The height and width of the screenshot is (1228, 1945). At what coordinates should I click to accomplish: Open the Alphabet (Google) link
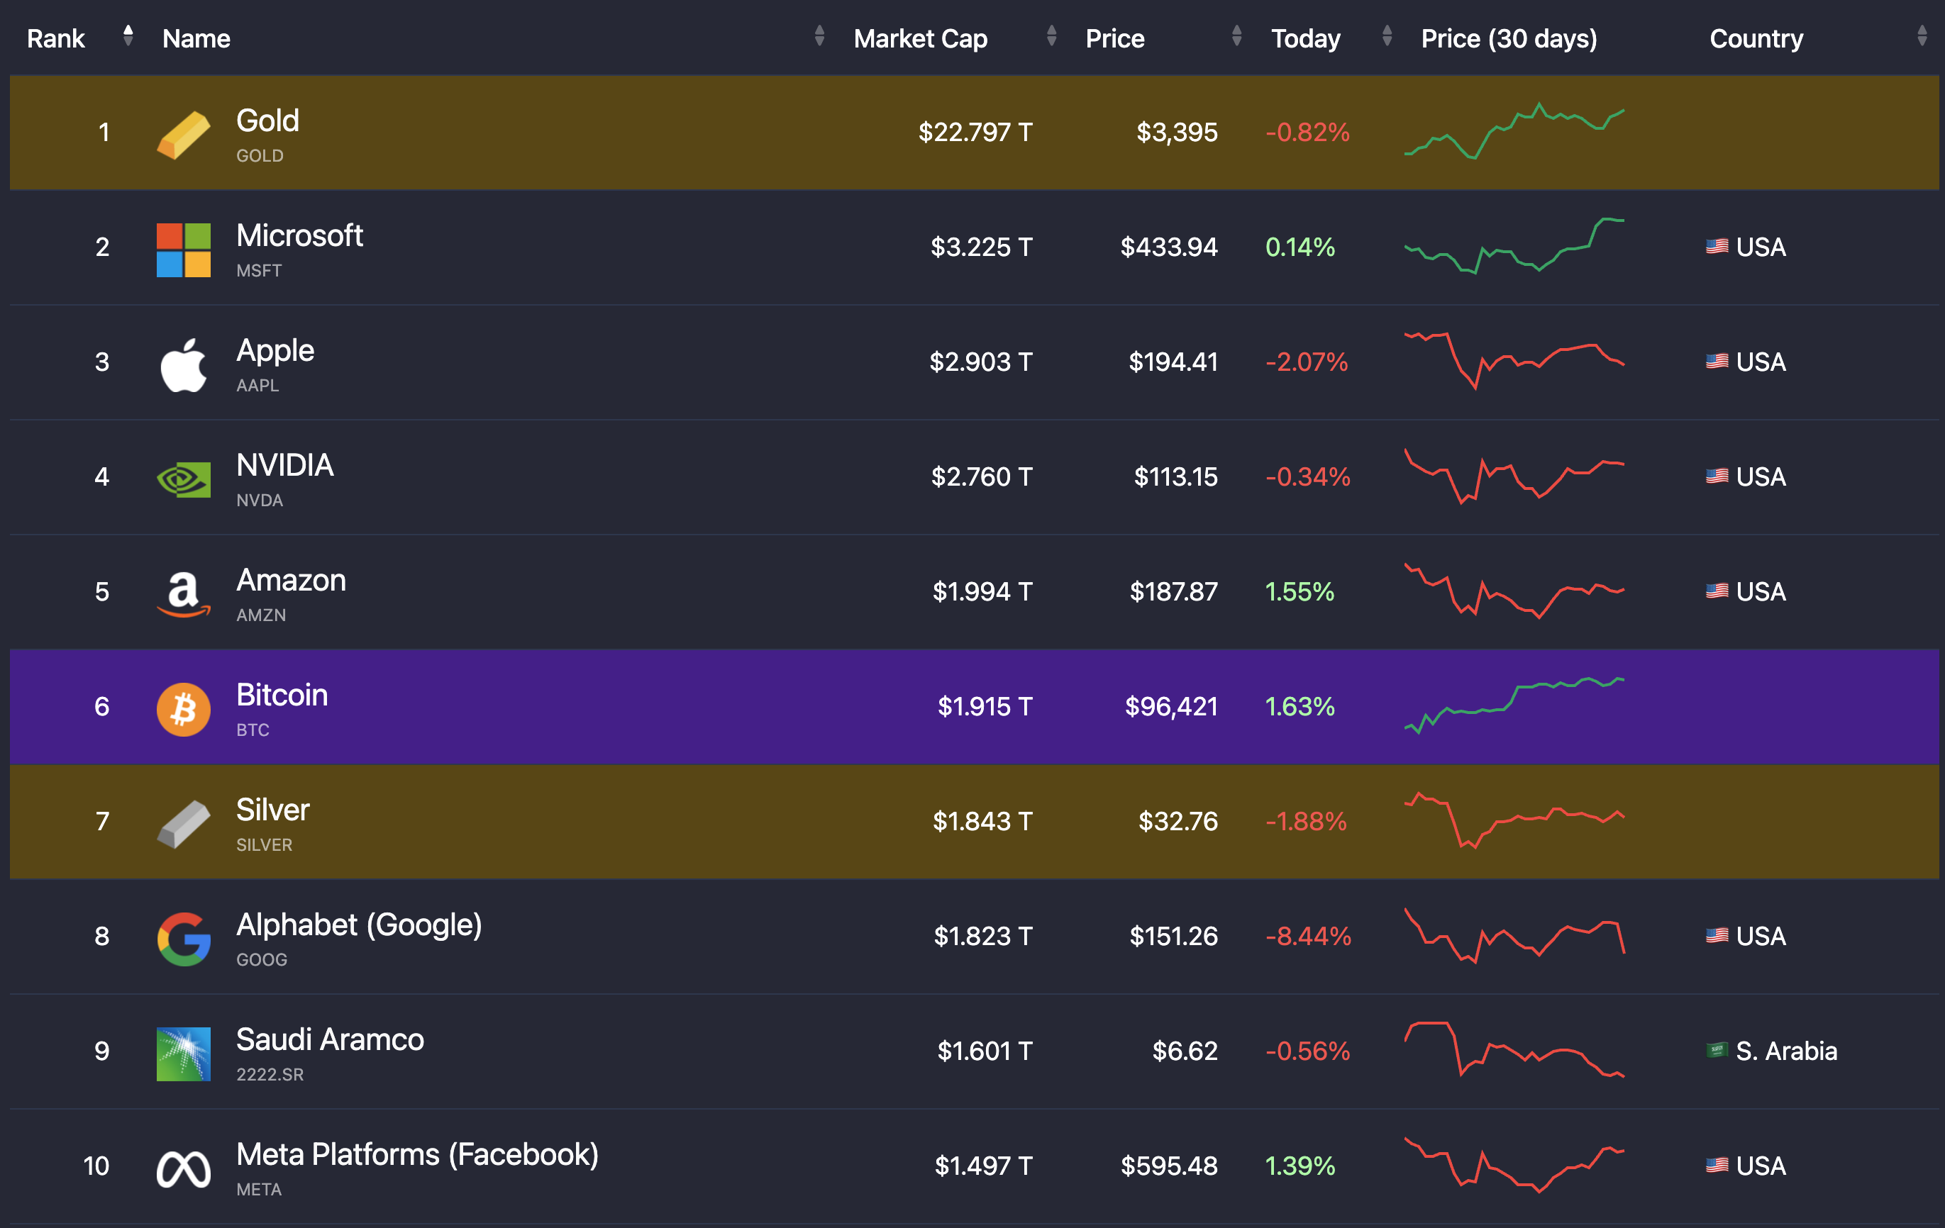click(x=359, y=925)
